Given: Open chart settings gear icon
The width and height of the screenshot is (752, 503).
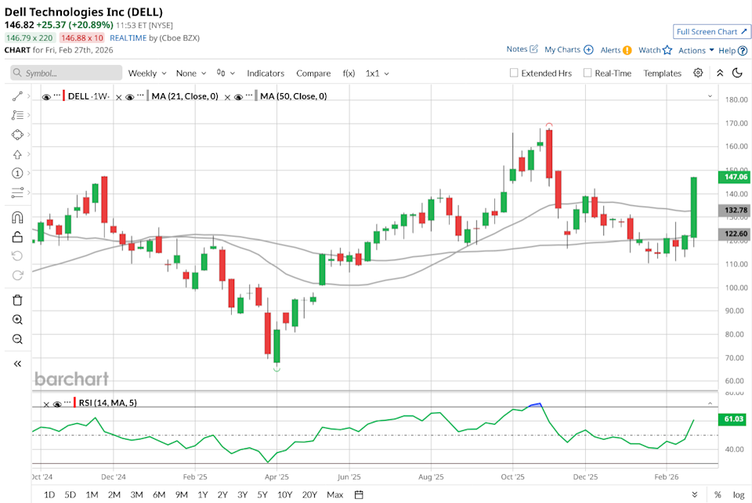Looking at the screenshot, I should coord(698,73).
